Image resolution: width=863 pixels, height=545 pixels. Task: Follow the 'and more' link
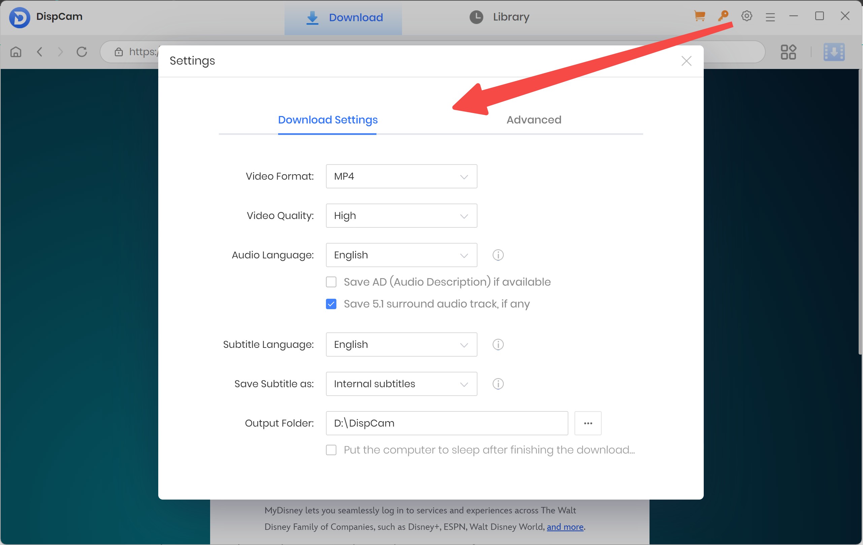tap(565, 527)
